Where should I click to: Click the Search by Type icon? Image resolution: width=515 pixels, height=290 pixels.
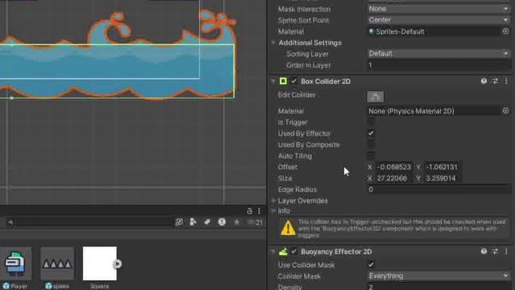193,222
